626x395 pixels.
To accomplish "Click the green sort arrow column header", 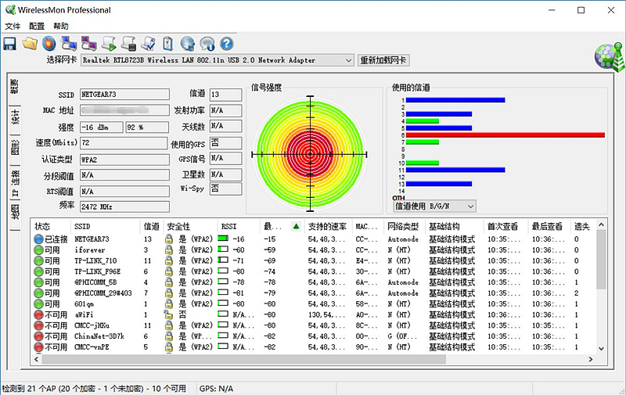I will point(296,226).
